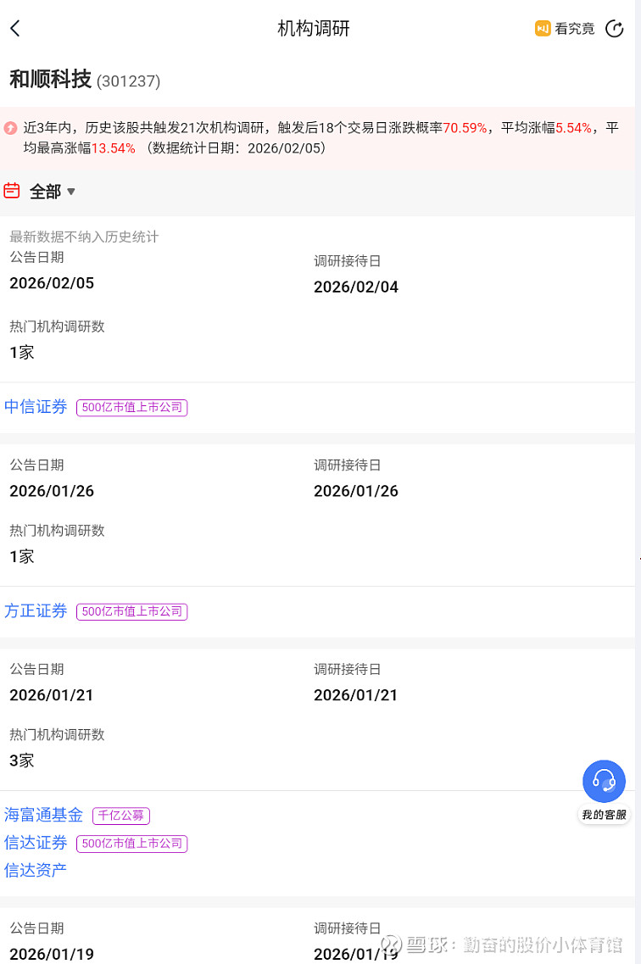Tap 千亿公募 tag beside 海富通基金
The width and height of the screenshot is (641, 964).
click(x=121, y=816)
